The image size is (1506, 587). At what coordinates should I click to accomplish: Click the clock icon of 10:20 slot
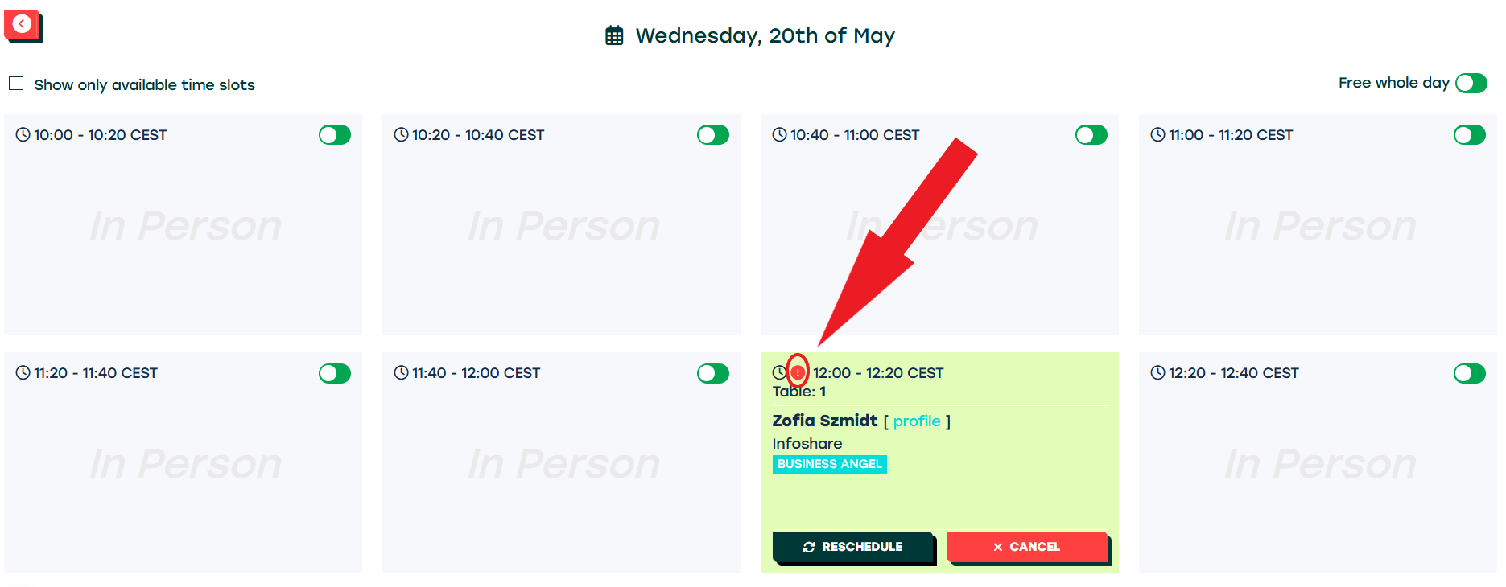pyautogui.click(x=401, y=135)
